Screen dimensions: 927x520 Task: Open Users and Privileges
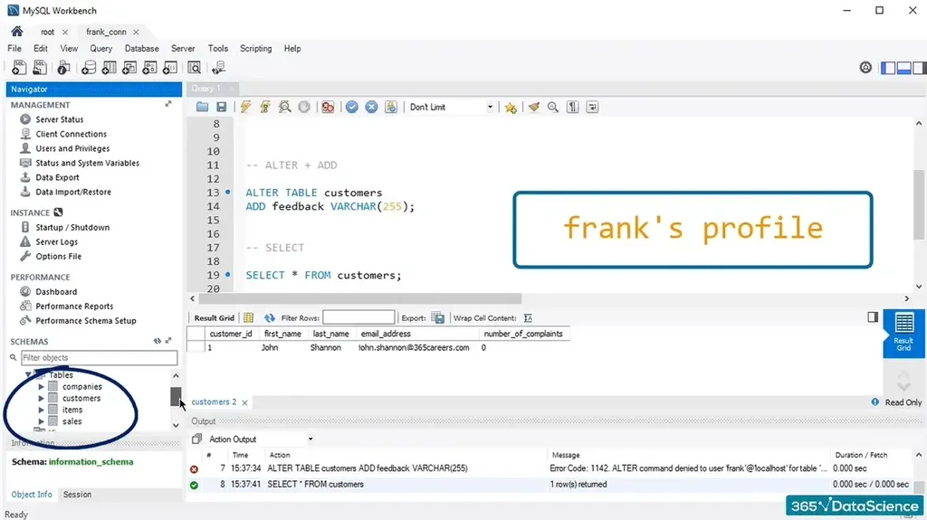pyautogui.click(x=72, y=148)
